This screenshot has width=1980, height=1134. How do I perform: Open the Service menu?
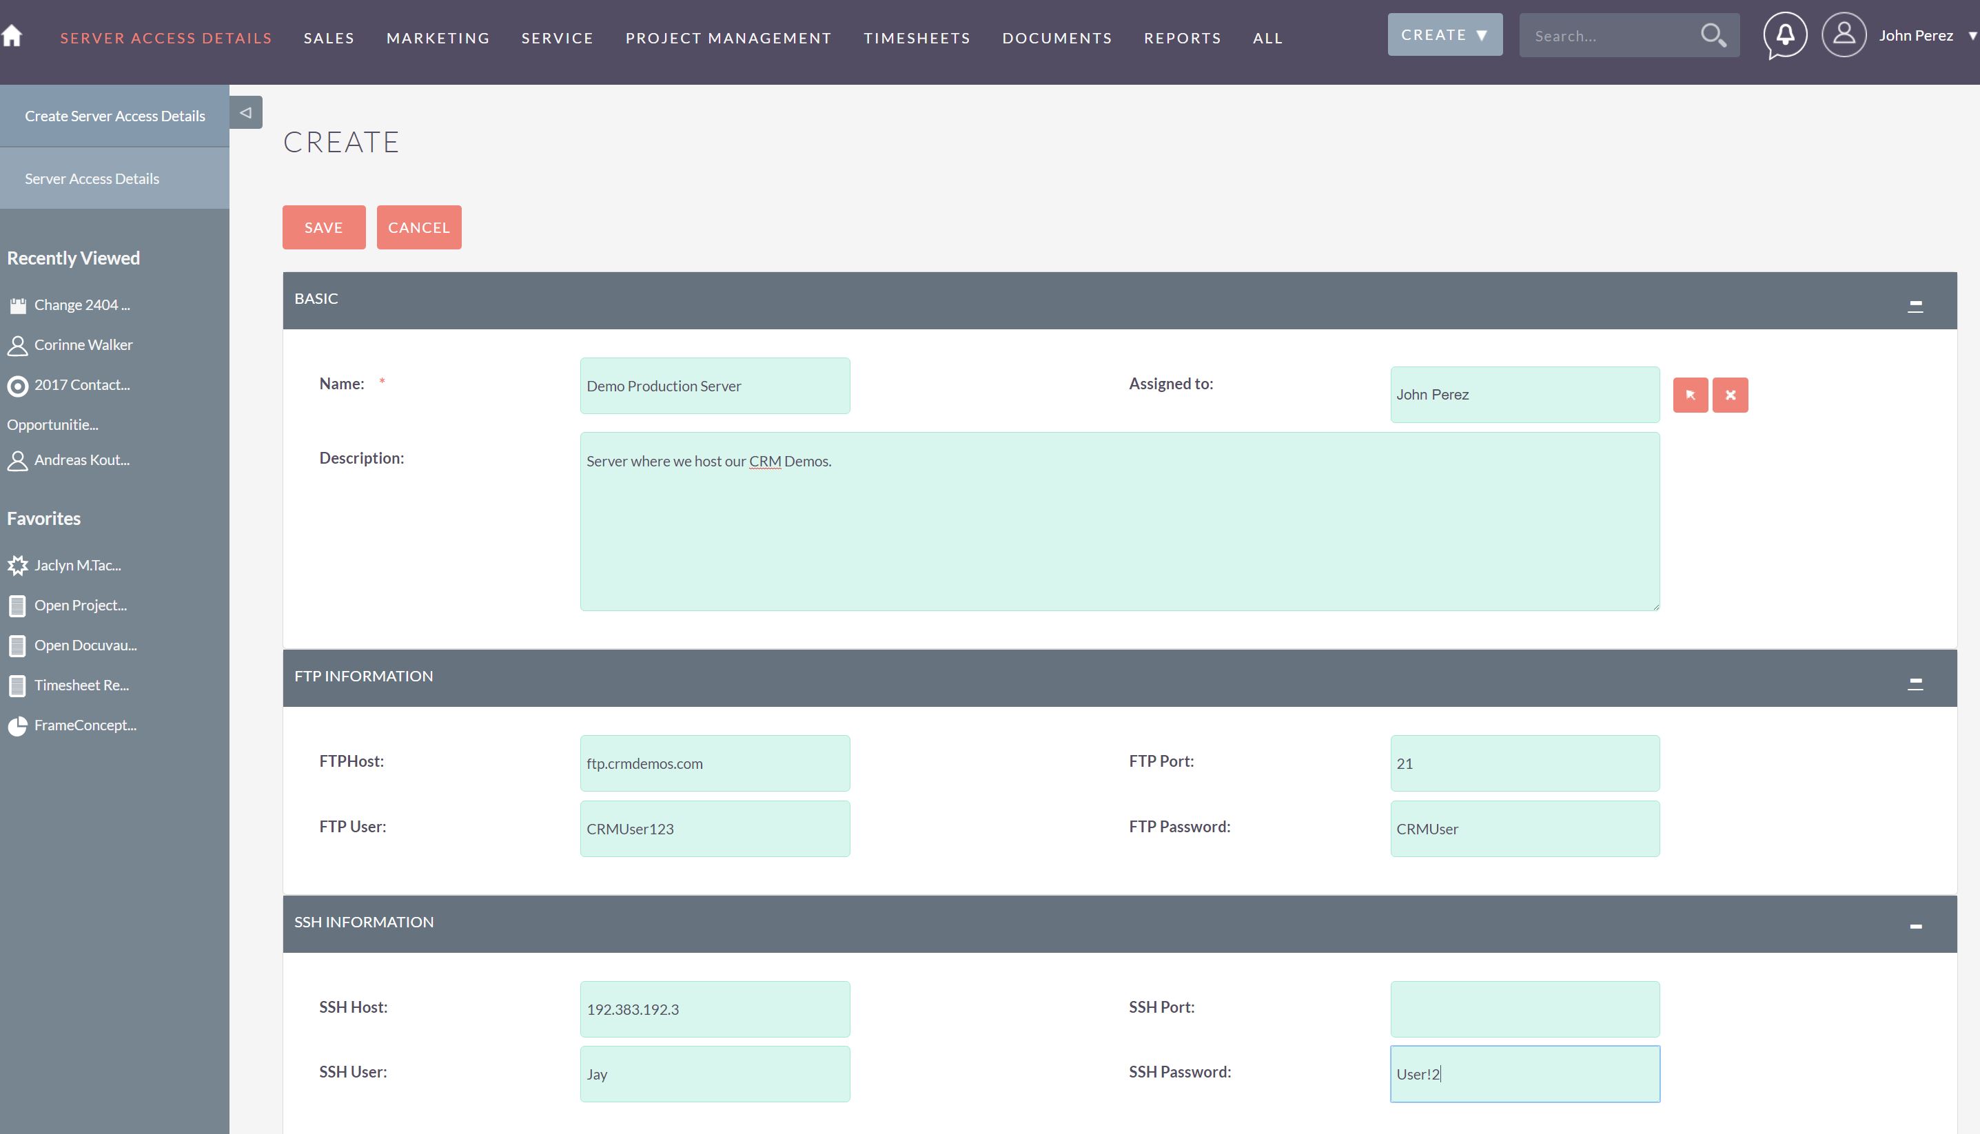coord(557,38)
